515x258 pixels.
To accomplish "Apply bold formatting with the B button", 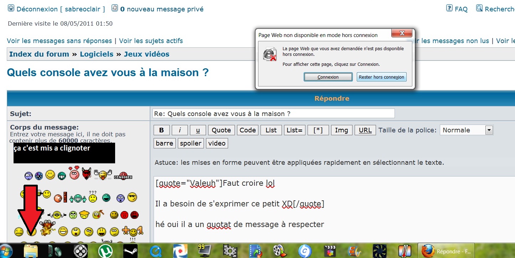I will 161,130.
